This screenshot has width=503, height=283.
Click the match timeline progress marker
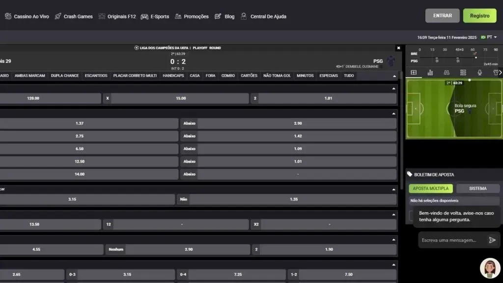coord(476,57)
